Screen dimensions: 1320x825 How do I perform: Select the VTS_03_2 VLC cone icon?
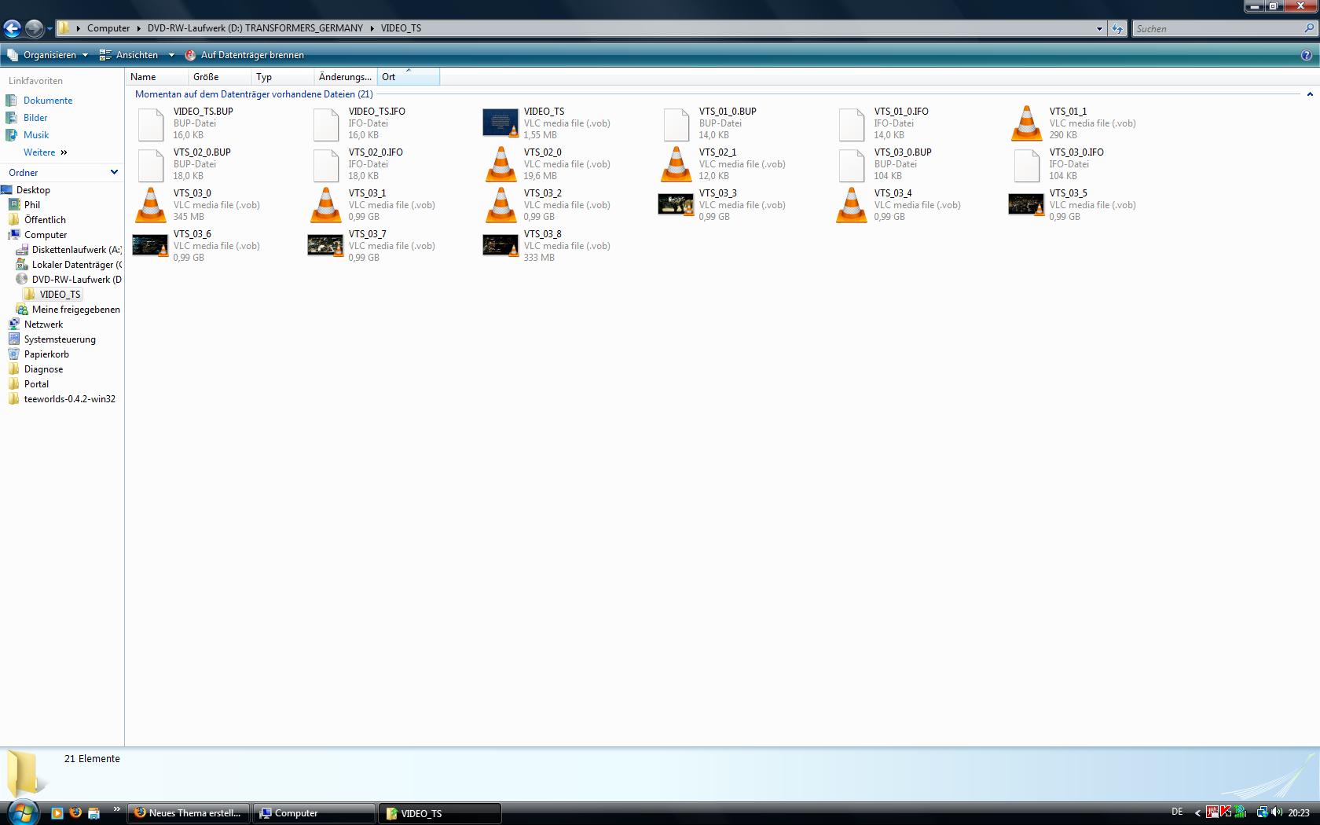pyautogui.click(x=500, y=205)
